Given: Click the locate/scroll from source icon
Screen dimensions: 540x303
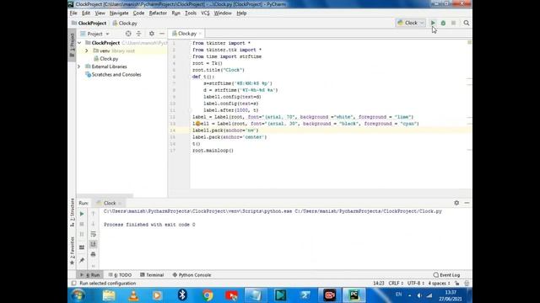Looking at the screenshot, I should click(128, 34).
